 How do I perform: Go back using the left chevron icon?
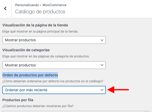click(x=5, y=8)
